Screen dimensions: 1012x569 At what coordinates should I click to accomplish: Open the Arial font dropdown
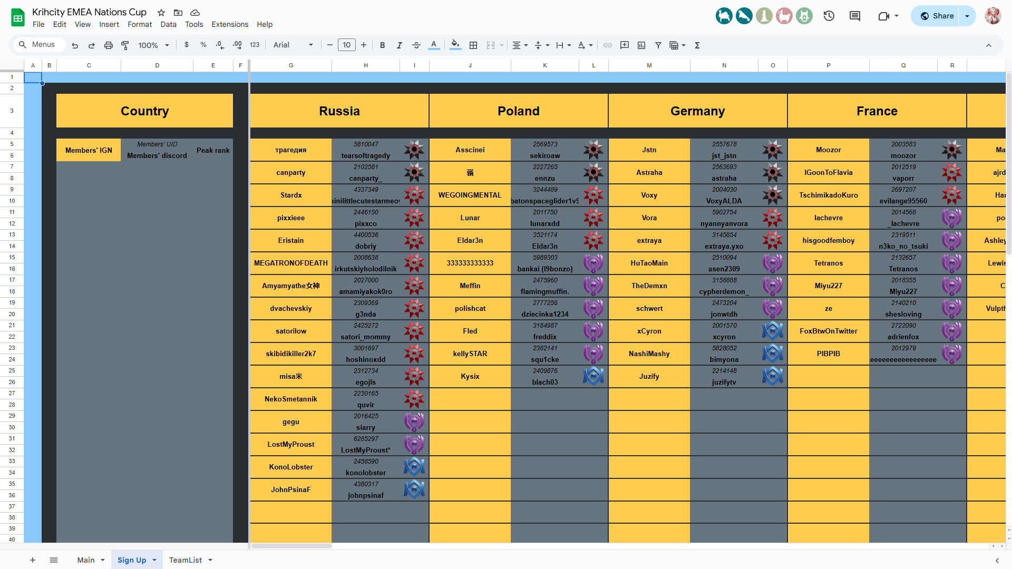point(293,45)
